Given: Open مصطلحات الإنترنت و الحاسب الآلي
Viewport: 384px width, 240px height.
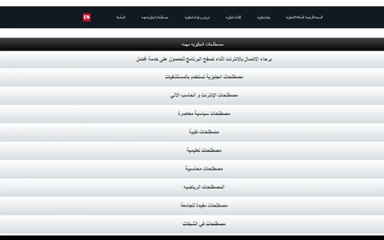Looking at the screenshot, I should click(192, 95).
